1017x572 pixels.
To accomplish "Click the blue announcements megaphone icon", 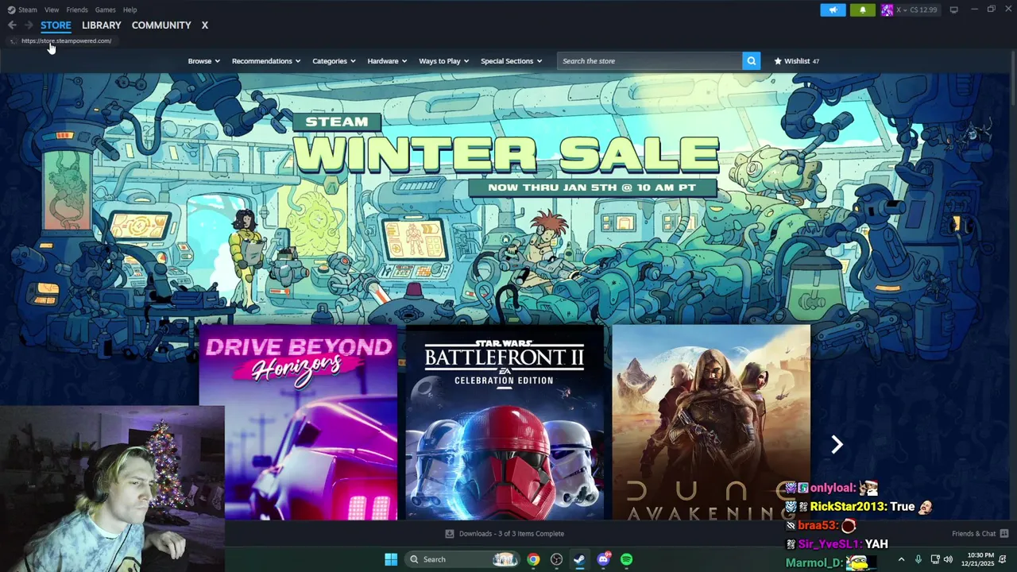I will tap(833, 10).
